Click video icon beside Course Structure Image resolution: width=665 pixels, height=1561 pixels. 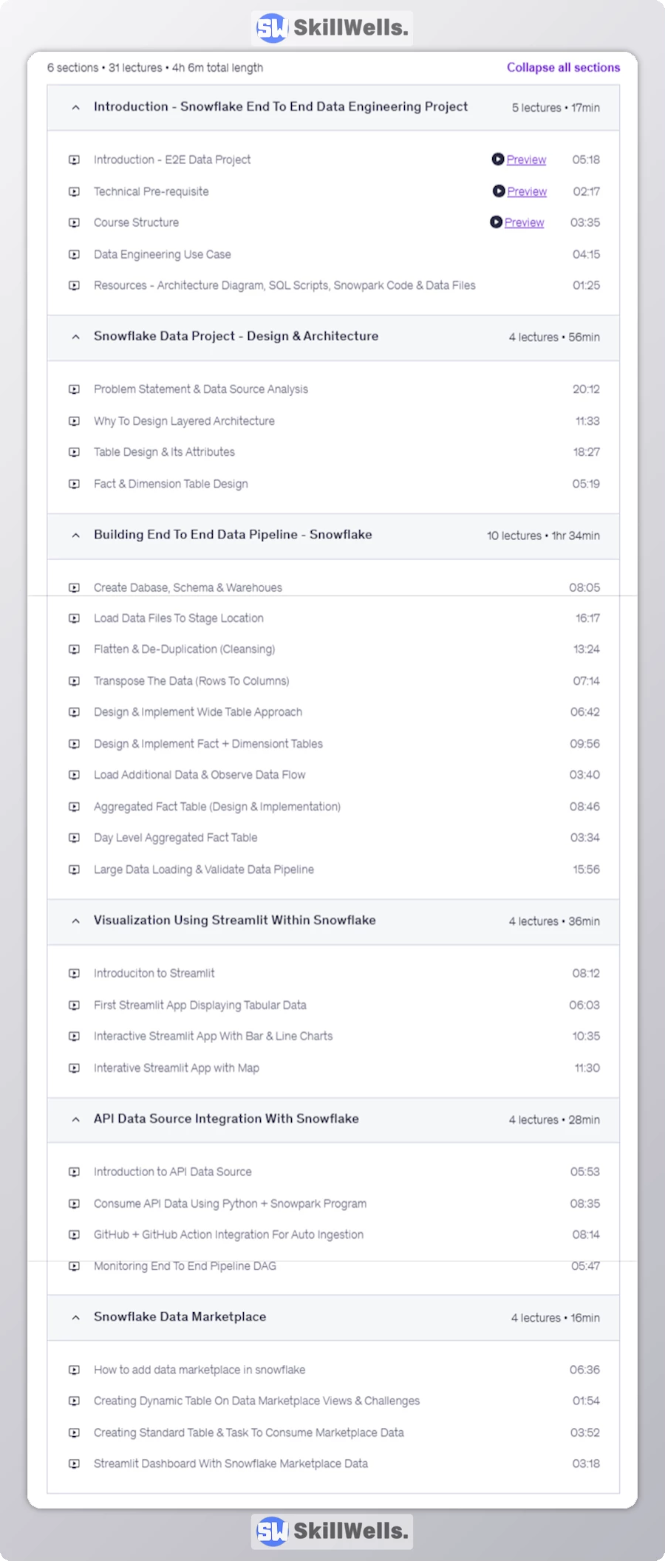[x=74, y=222]
